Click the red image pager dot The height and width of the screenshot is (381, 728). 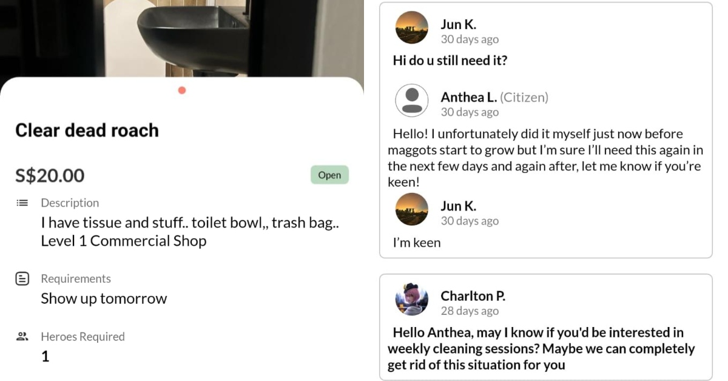(x=182, y=90)
